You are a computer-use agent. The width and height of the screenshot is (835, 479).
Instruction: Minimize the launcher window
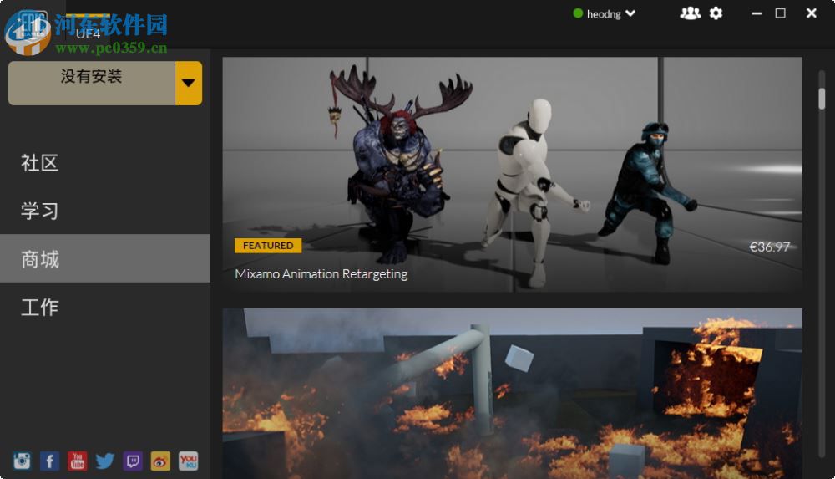(x=757, y=13)
